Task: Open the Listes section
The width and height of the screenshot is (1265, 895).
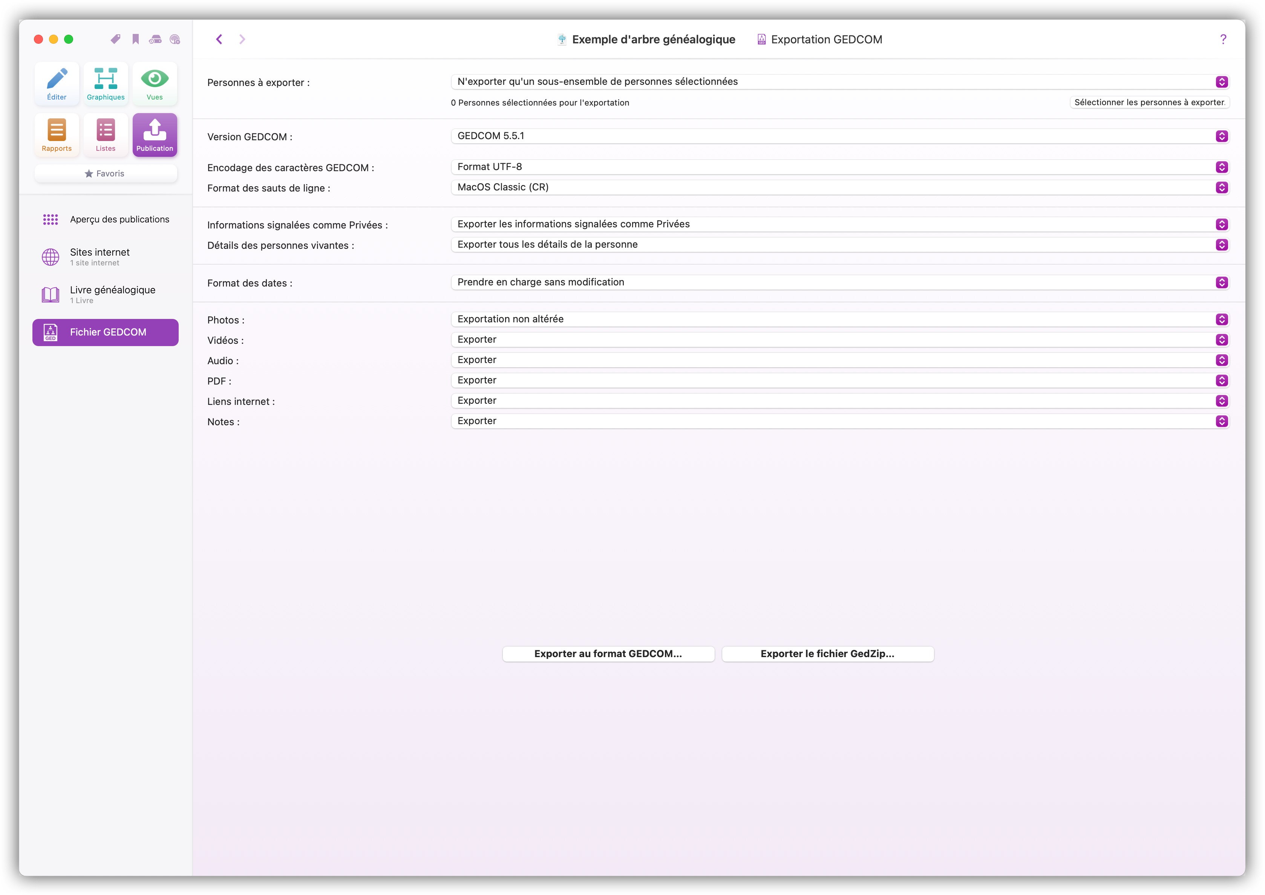Action: pos(106,135)
